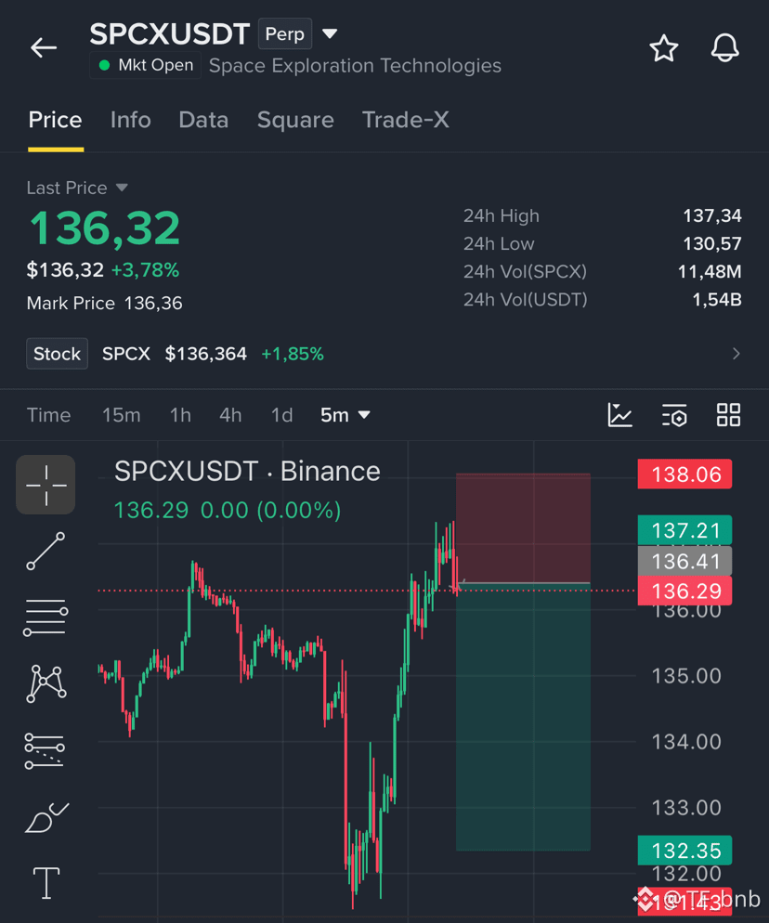769x923 pixels.
Task: Open price alerts via bell icon
Action: point(724,47)
